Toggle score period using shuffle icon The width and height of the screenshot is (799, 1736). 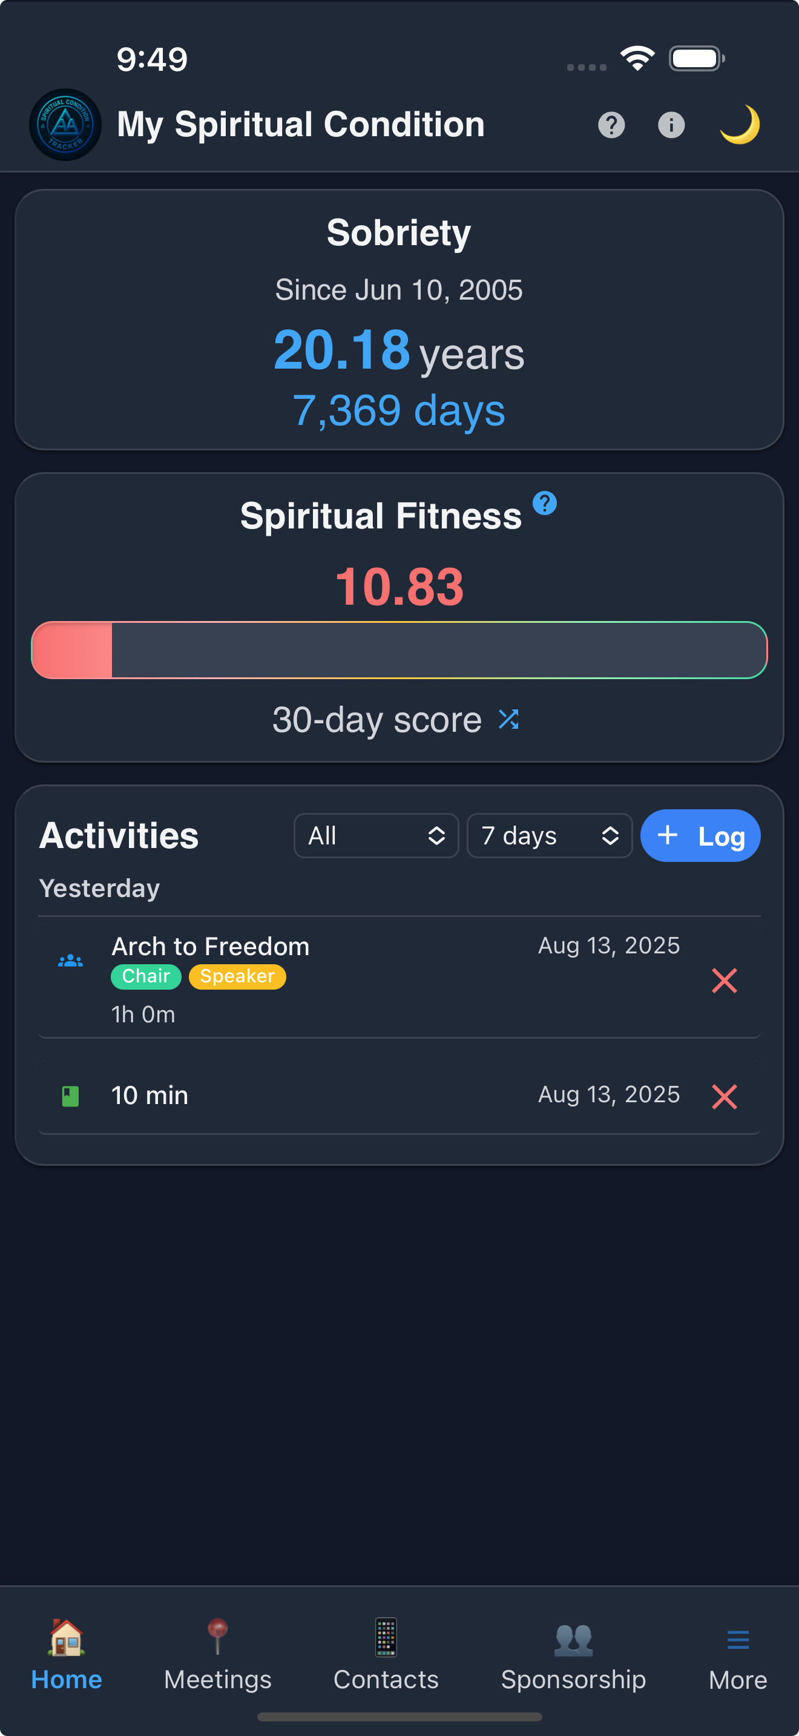(x=508, y=719)
